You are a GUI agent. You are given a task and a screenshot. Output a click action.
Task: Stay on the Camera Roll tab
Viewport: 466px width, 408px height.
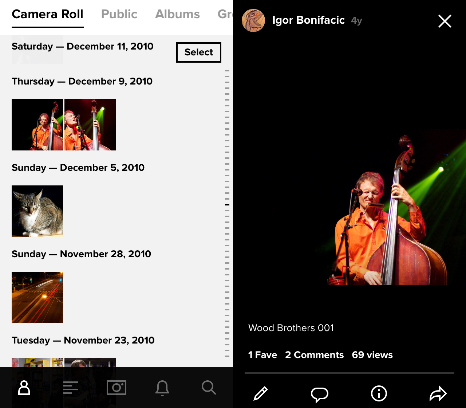[47, 14]
